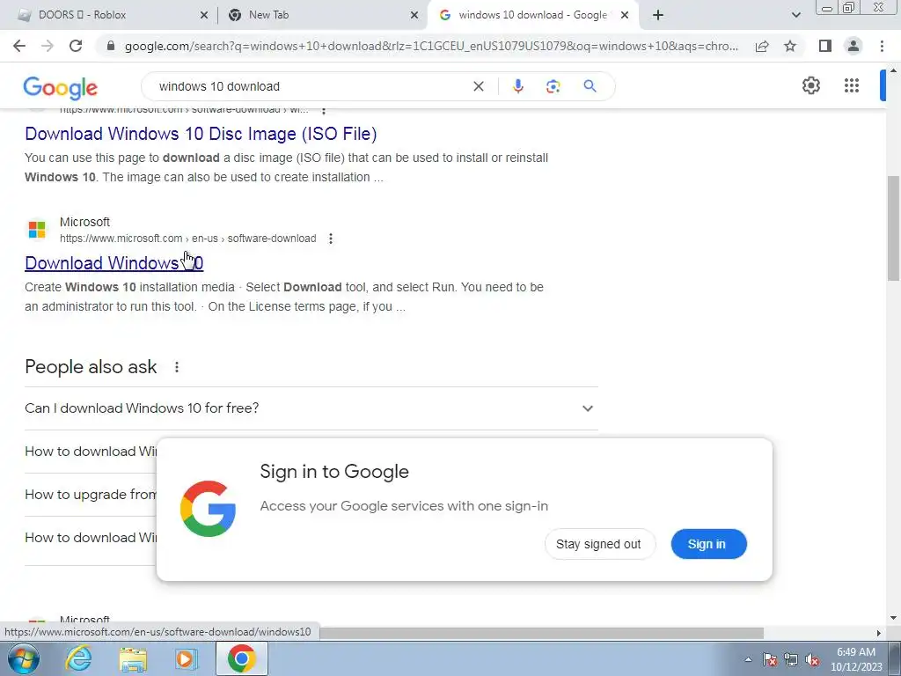901x676 pixels.
Task: Expand Can I download Windows 10 for free
Action: point(311,408)
